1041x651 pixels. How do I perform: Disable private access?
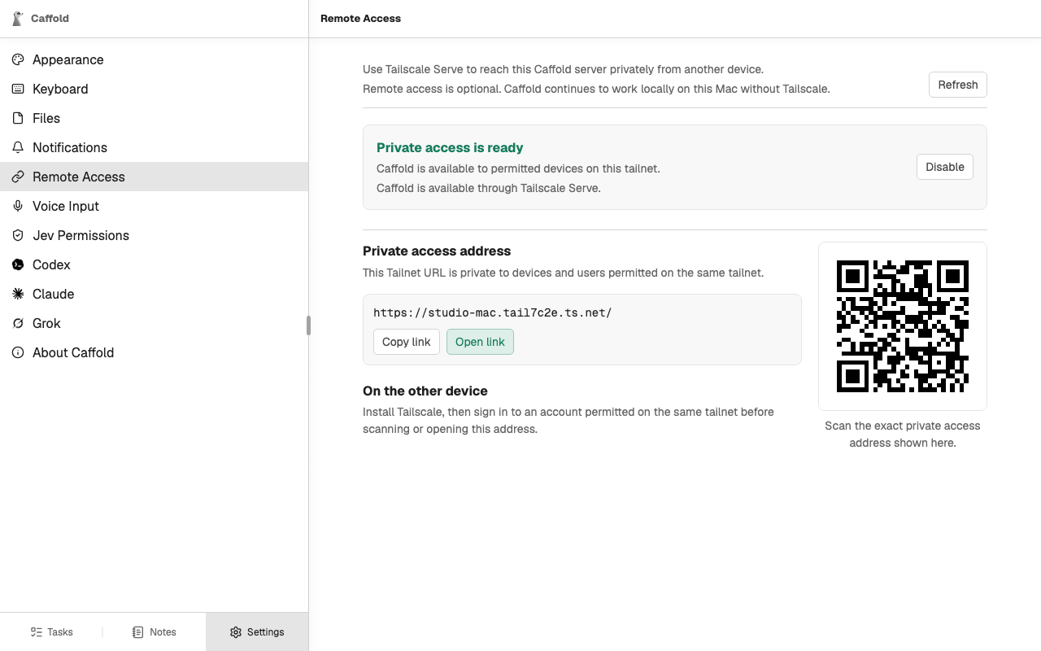click(945, 167)
